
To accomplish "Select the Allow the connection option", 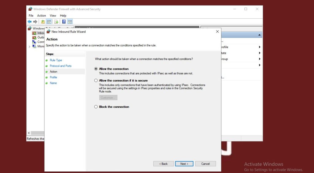I will pos(96,69).
